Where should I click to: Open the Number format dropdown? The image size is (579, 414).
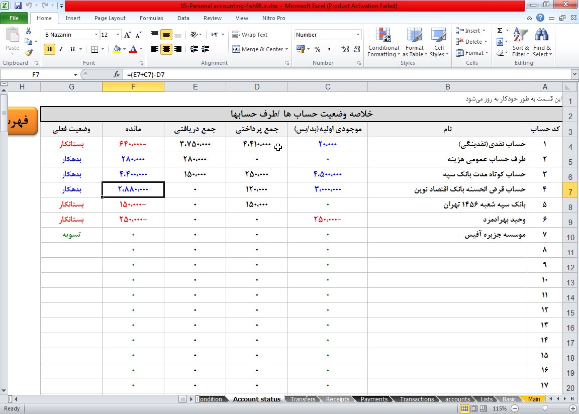[358, 35]
